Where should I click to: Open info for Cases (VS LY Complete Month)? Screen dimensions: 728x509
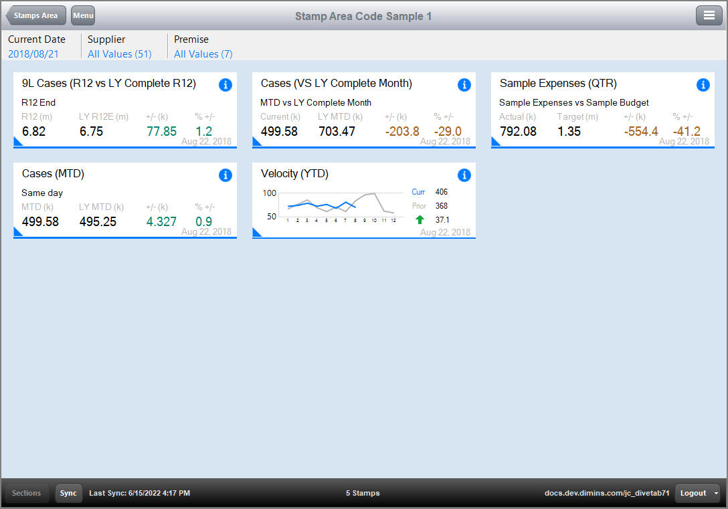[464, 85]
